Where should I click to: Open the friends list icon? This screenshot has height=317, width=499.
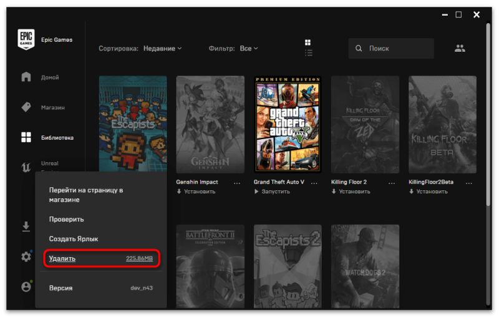click(460, 49)
